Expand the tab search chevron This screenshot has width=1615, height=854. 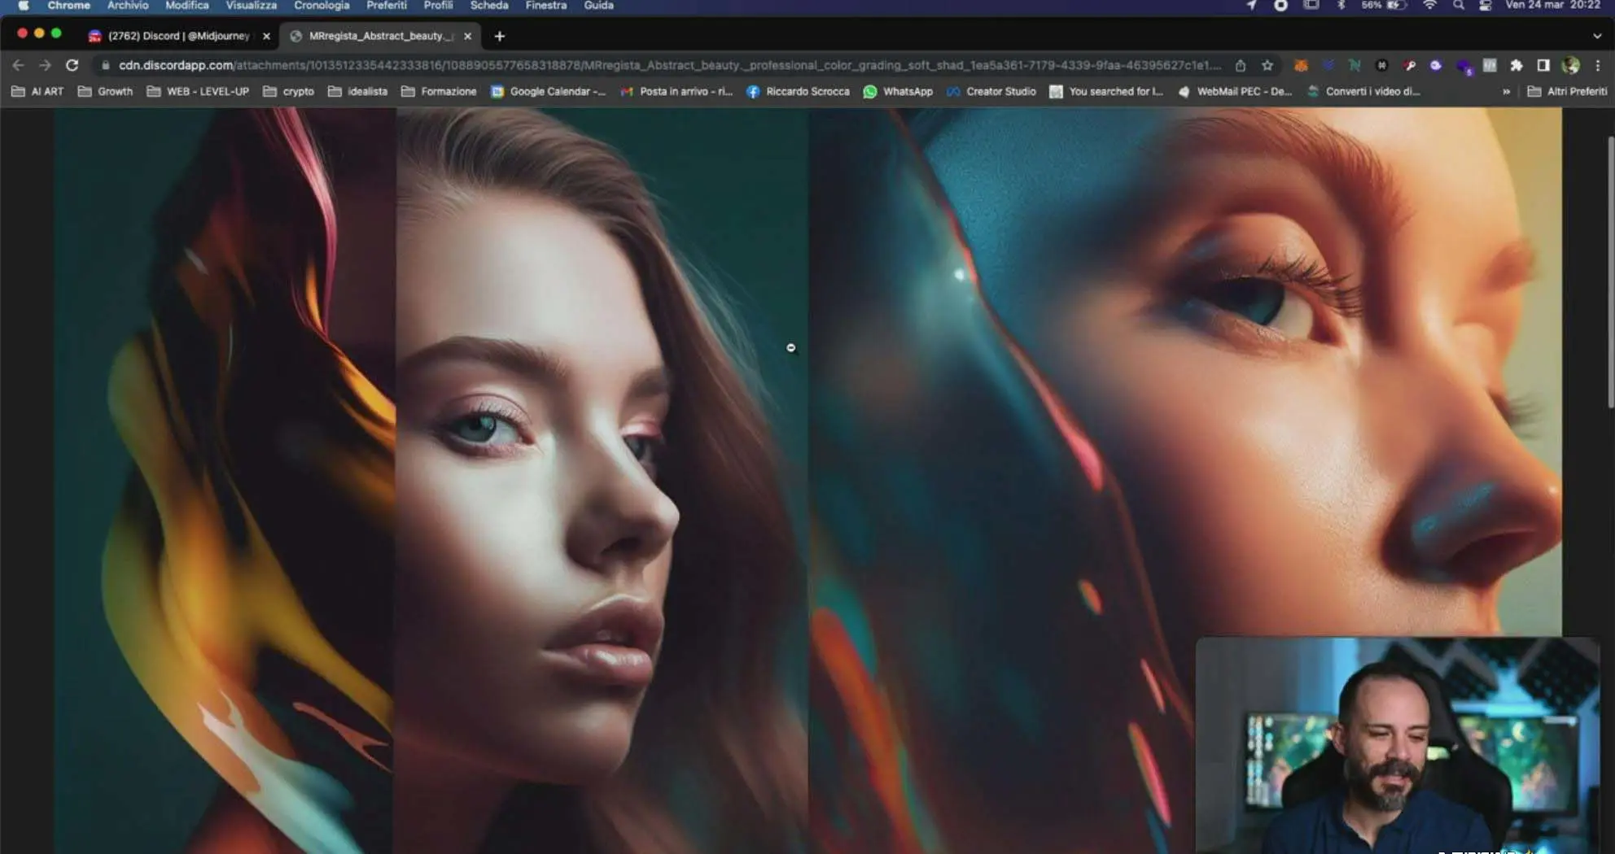point(1596,36)
